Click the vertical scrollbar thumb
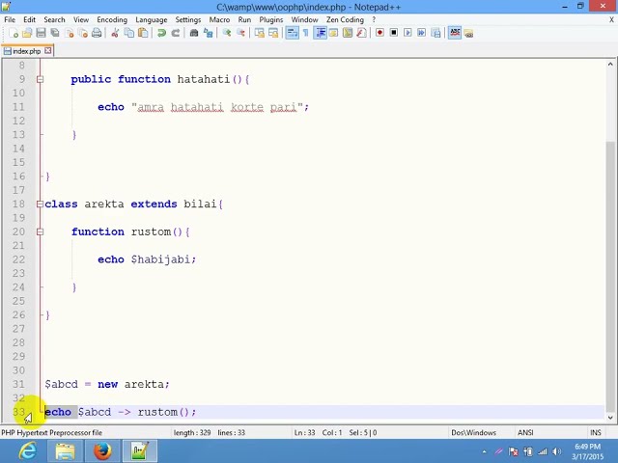 click(610, 276)
